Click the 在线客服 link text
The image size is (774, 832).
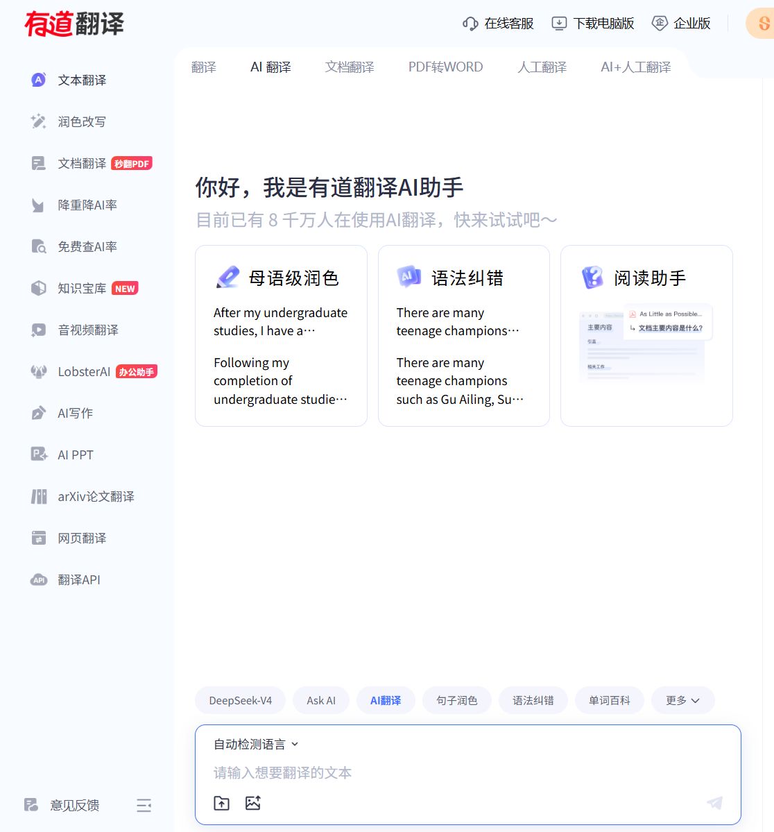[x=509, y=24]
